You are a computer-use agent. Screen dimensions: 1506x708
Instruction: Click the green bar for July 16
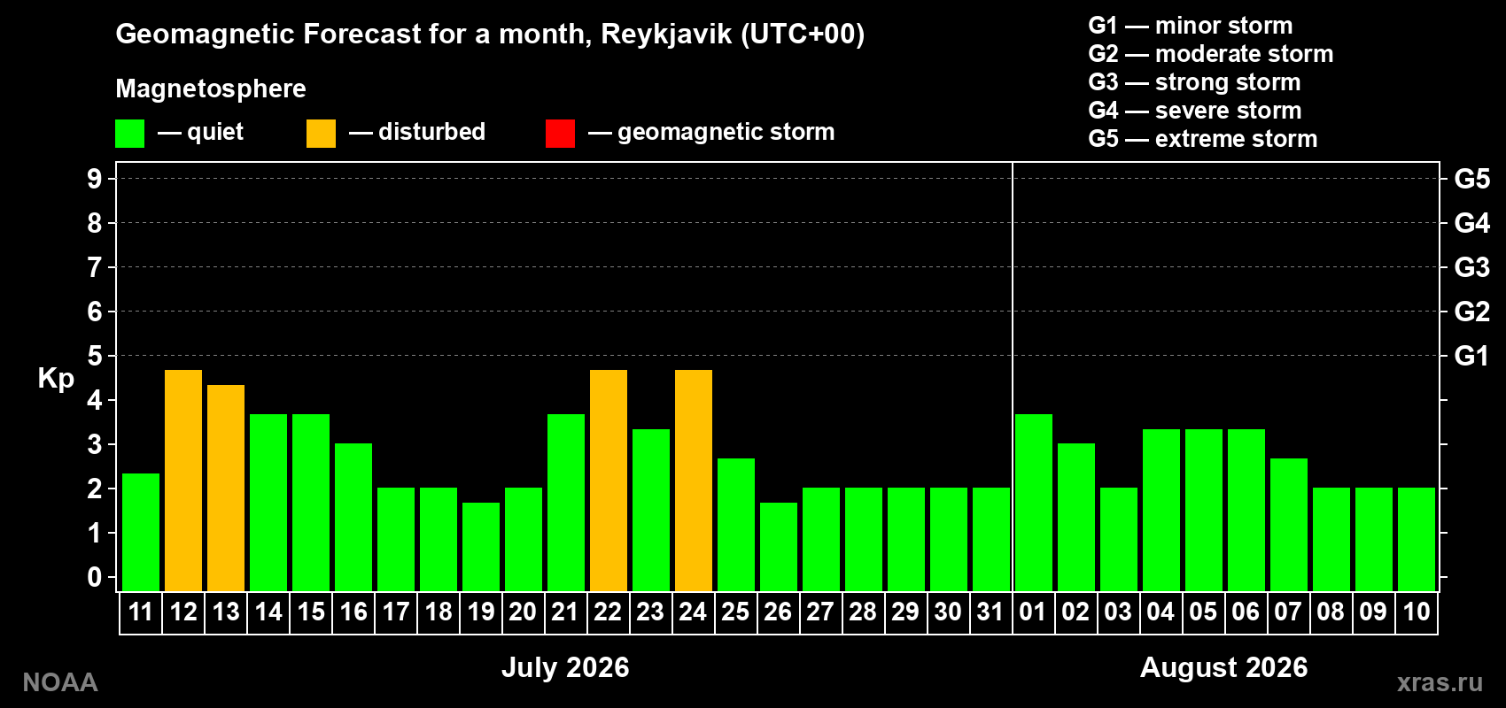(x=353, y=517)
